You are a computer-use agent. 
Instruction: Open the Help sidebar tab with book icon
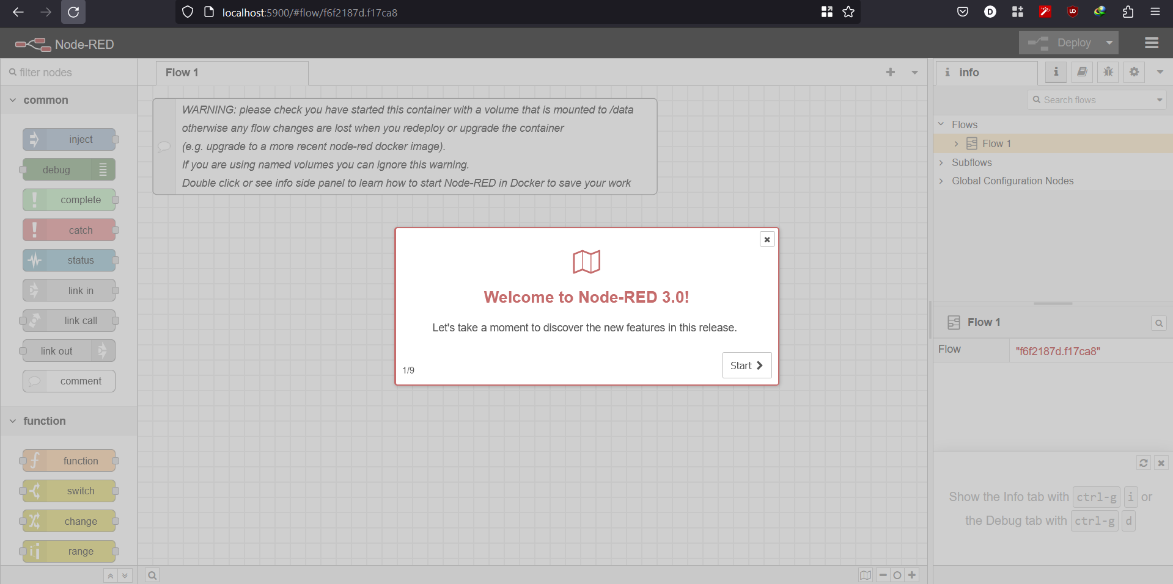(x=1081, y=72)
